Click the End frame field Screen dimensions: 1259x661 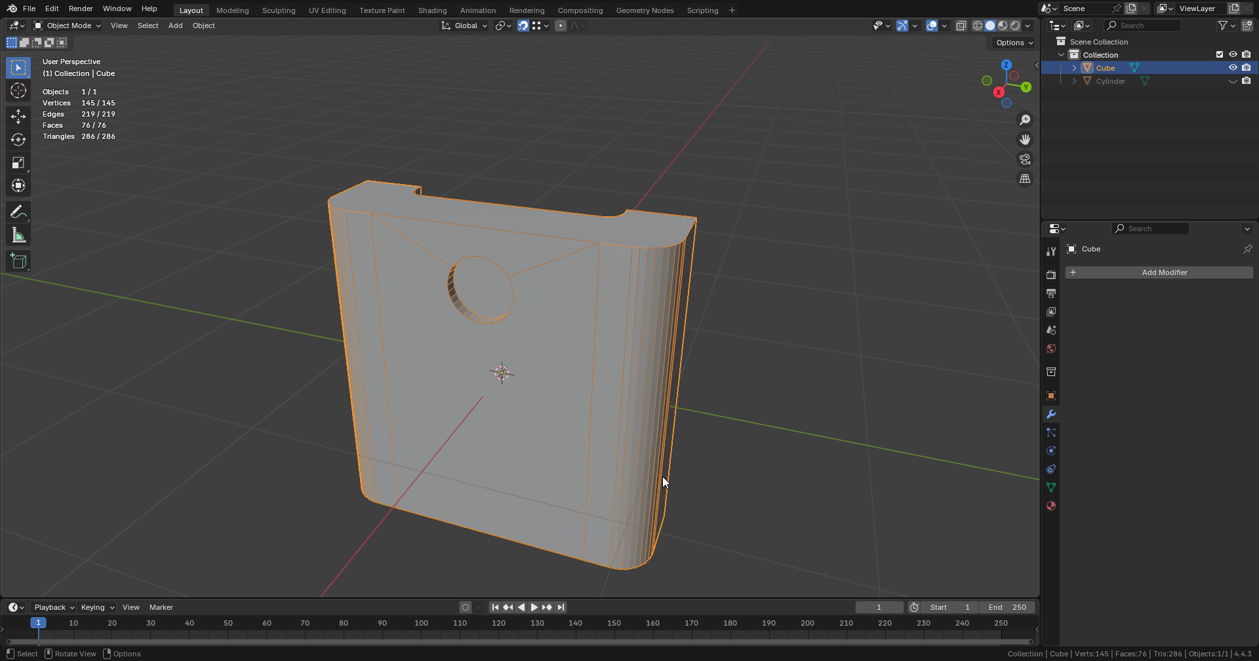click(1007, 607)
